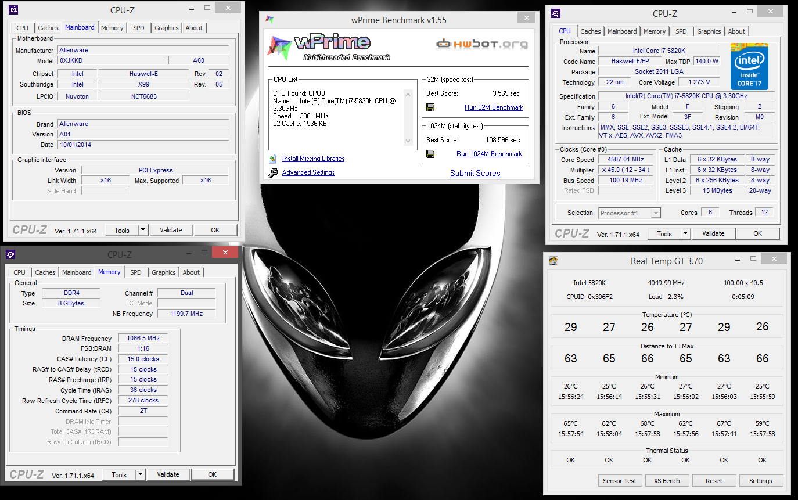Open Advanced Settings link in wPrime
Viewport: 798px width, 500px height.
coord(308,172)
